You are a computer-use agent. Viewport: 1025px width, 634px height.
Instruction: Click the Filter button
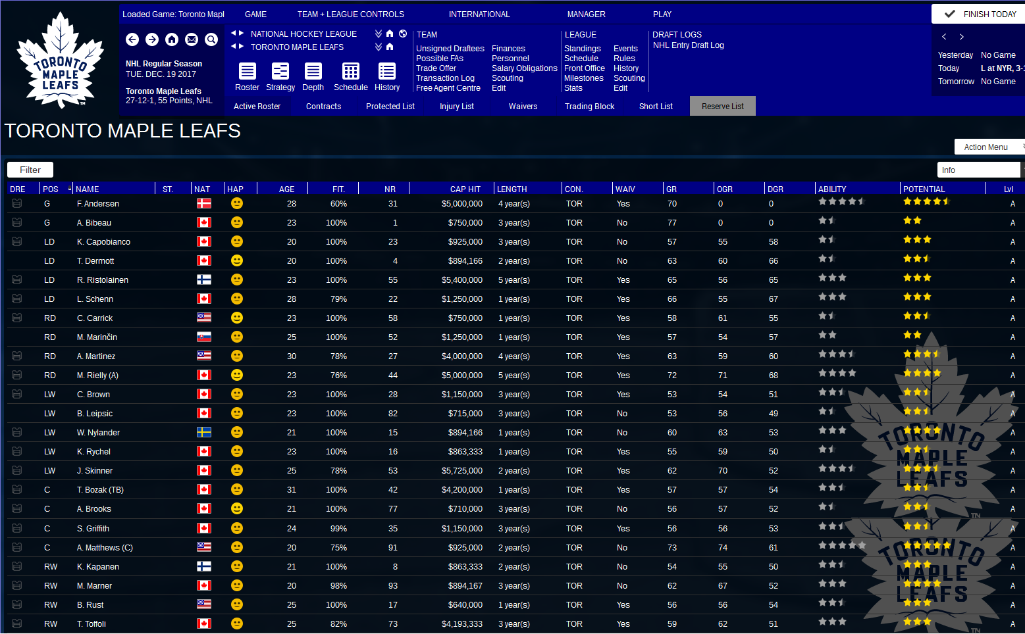30,170
